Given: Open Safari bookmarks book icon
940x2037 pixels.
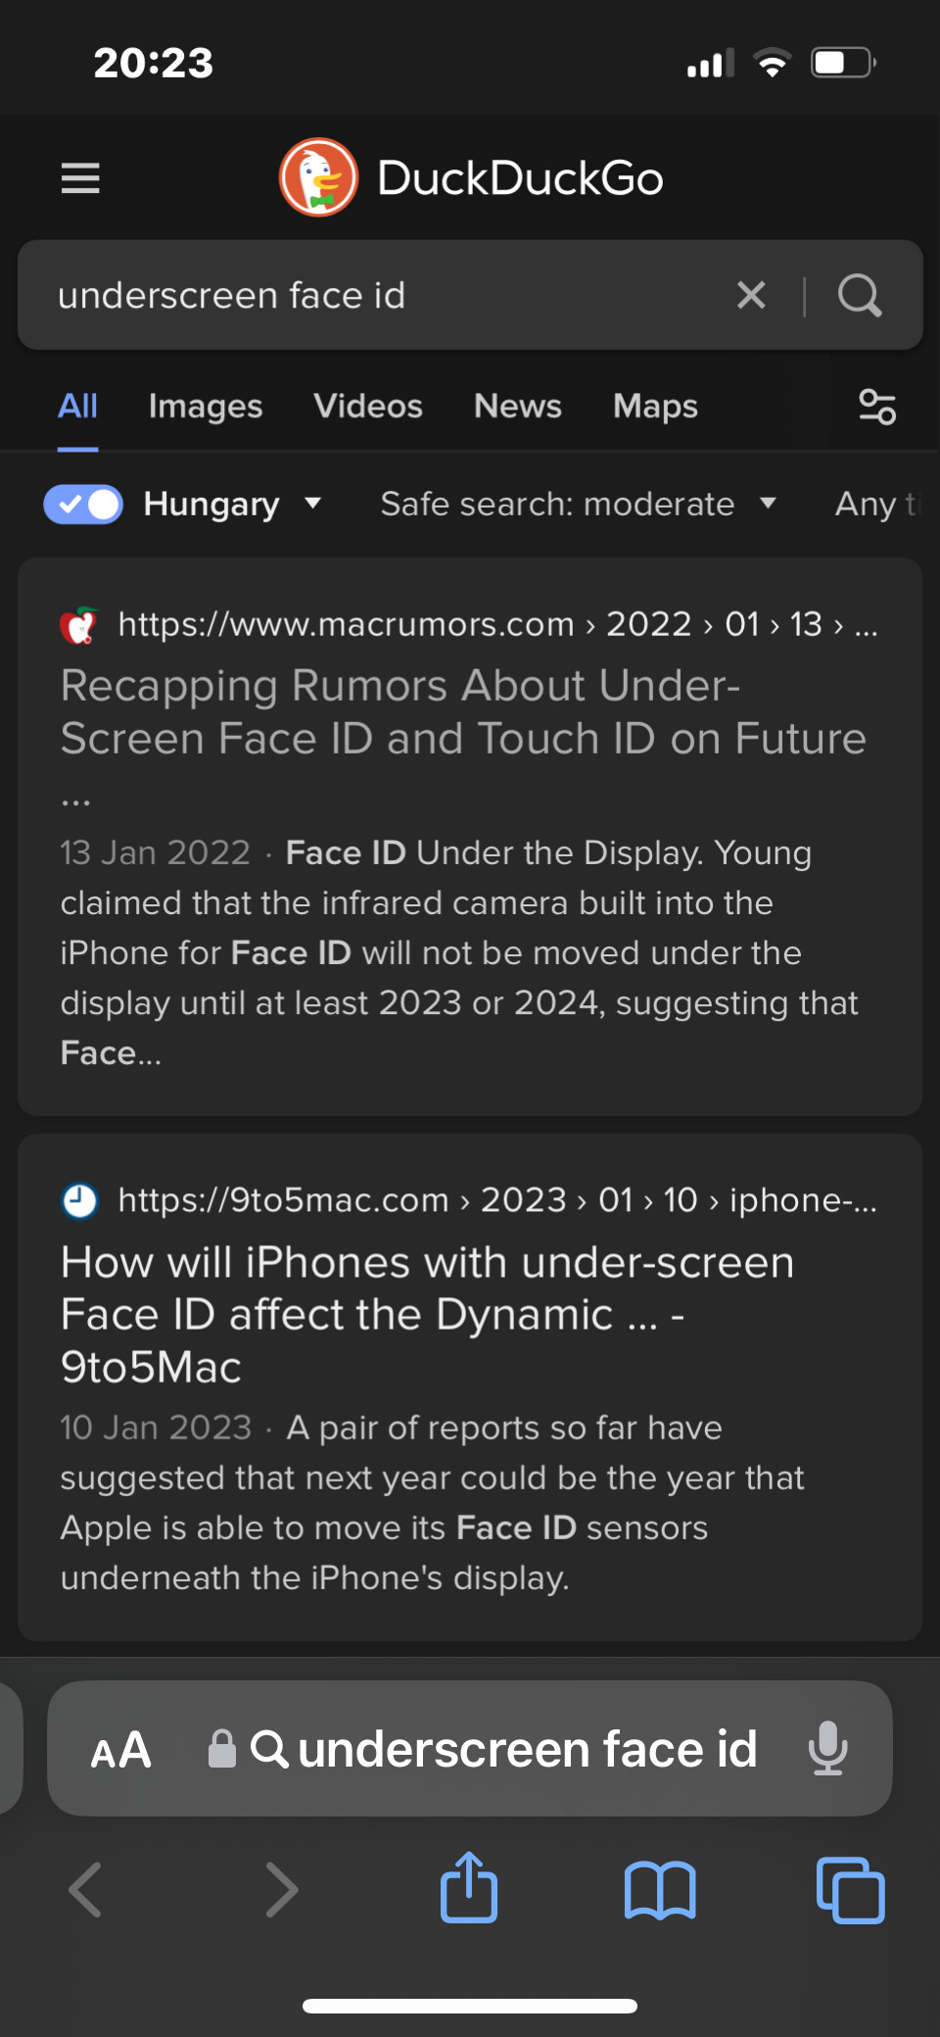Looking at the screenshot, I should point(660,1890).
